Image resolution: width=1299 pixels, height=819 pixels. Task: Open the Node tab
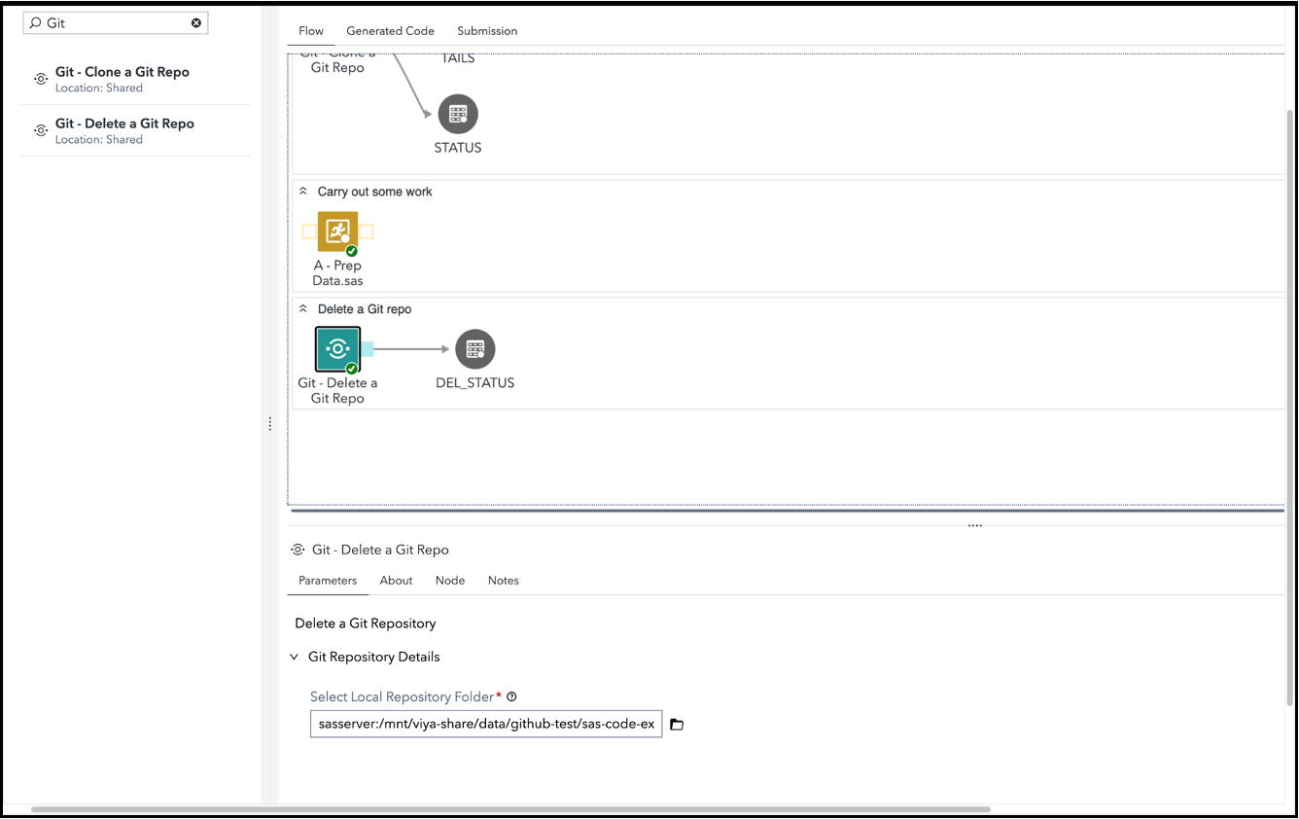point(450,581)
